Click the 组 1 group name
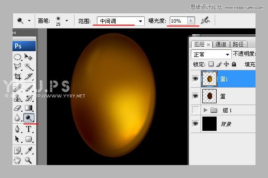The height and width of the screenshot is (178, 268). point(227,110)
